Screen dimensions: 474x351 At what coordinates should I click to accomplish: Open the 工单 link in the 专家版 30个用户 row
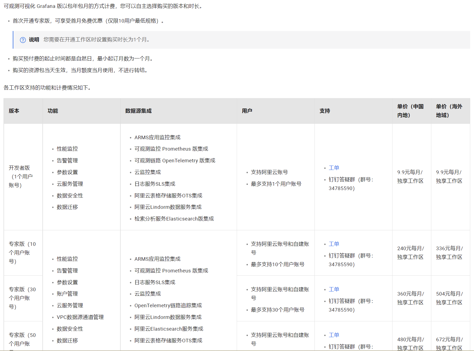point(334,289)
